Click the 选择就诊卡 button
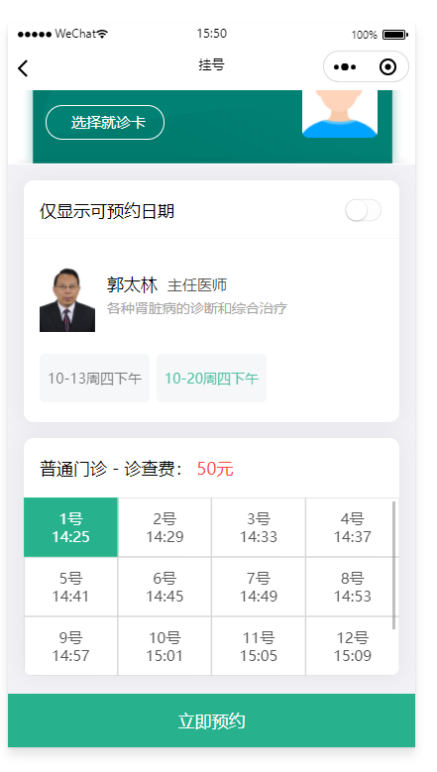The image size is (437, 772). click(x=105, y=123)
